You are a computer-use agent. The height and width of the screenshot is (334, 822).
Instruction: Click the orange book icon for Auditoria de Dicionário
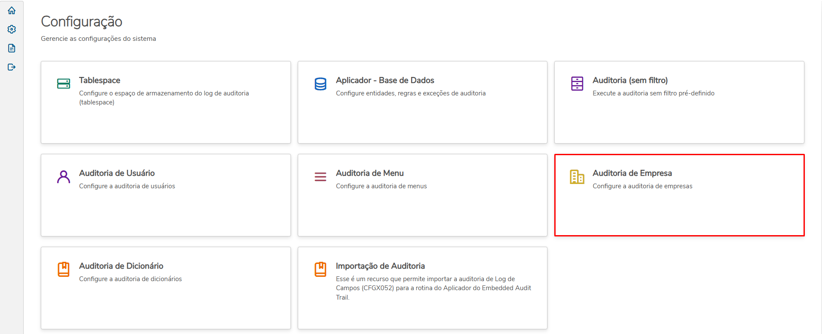point(64,270)
